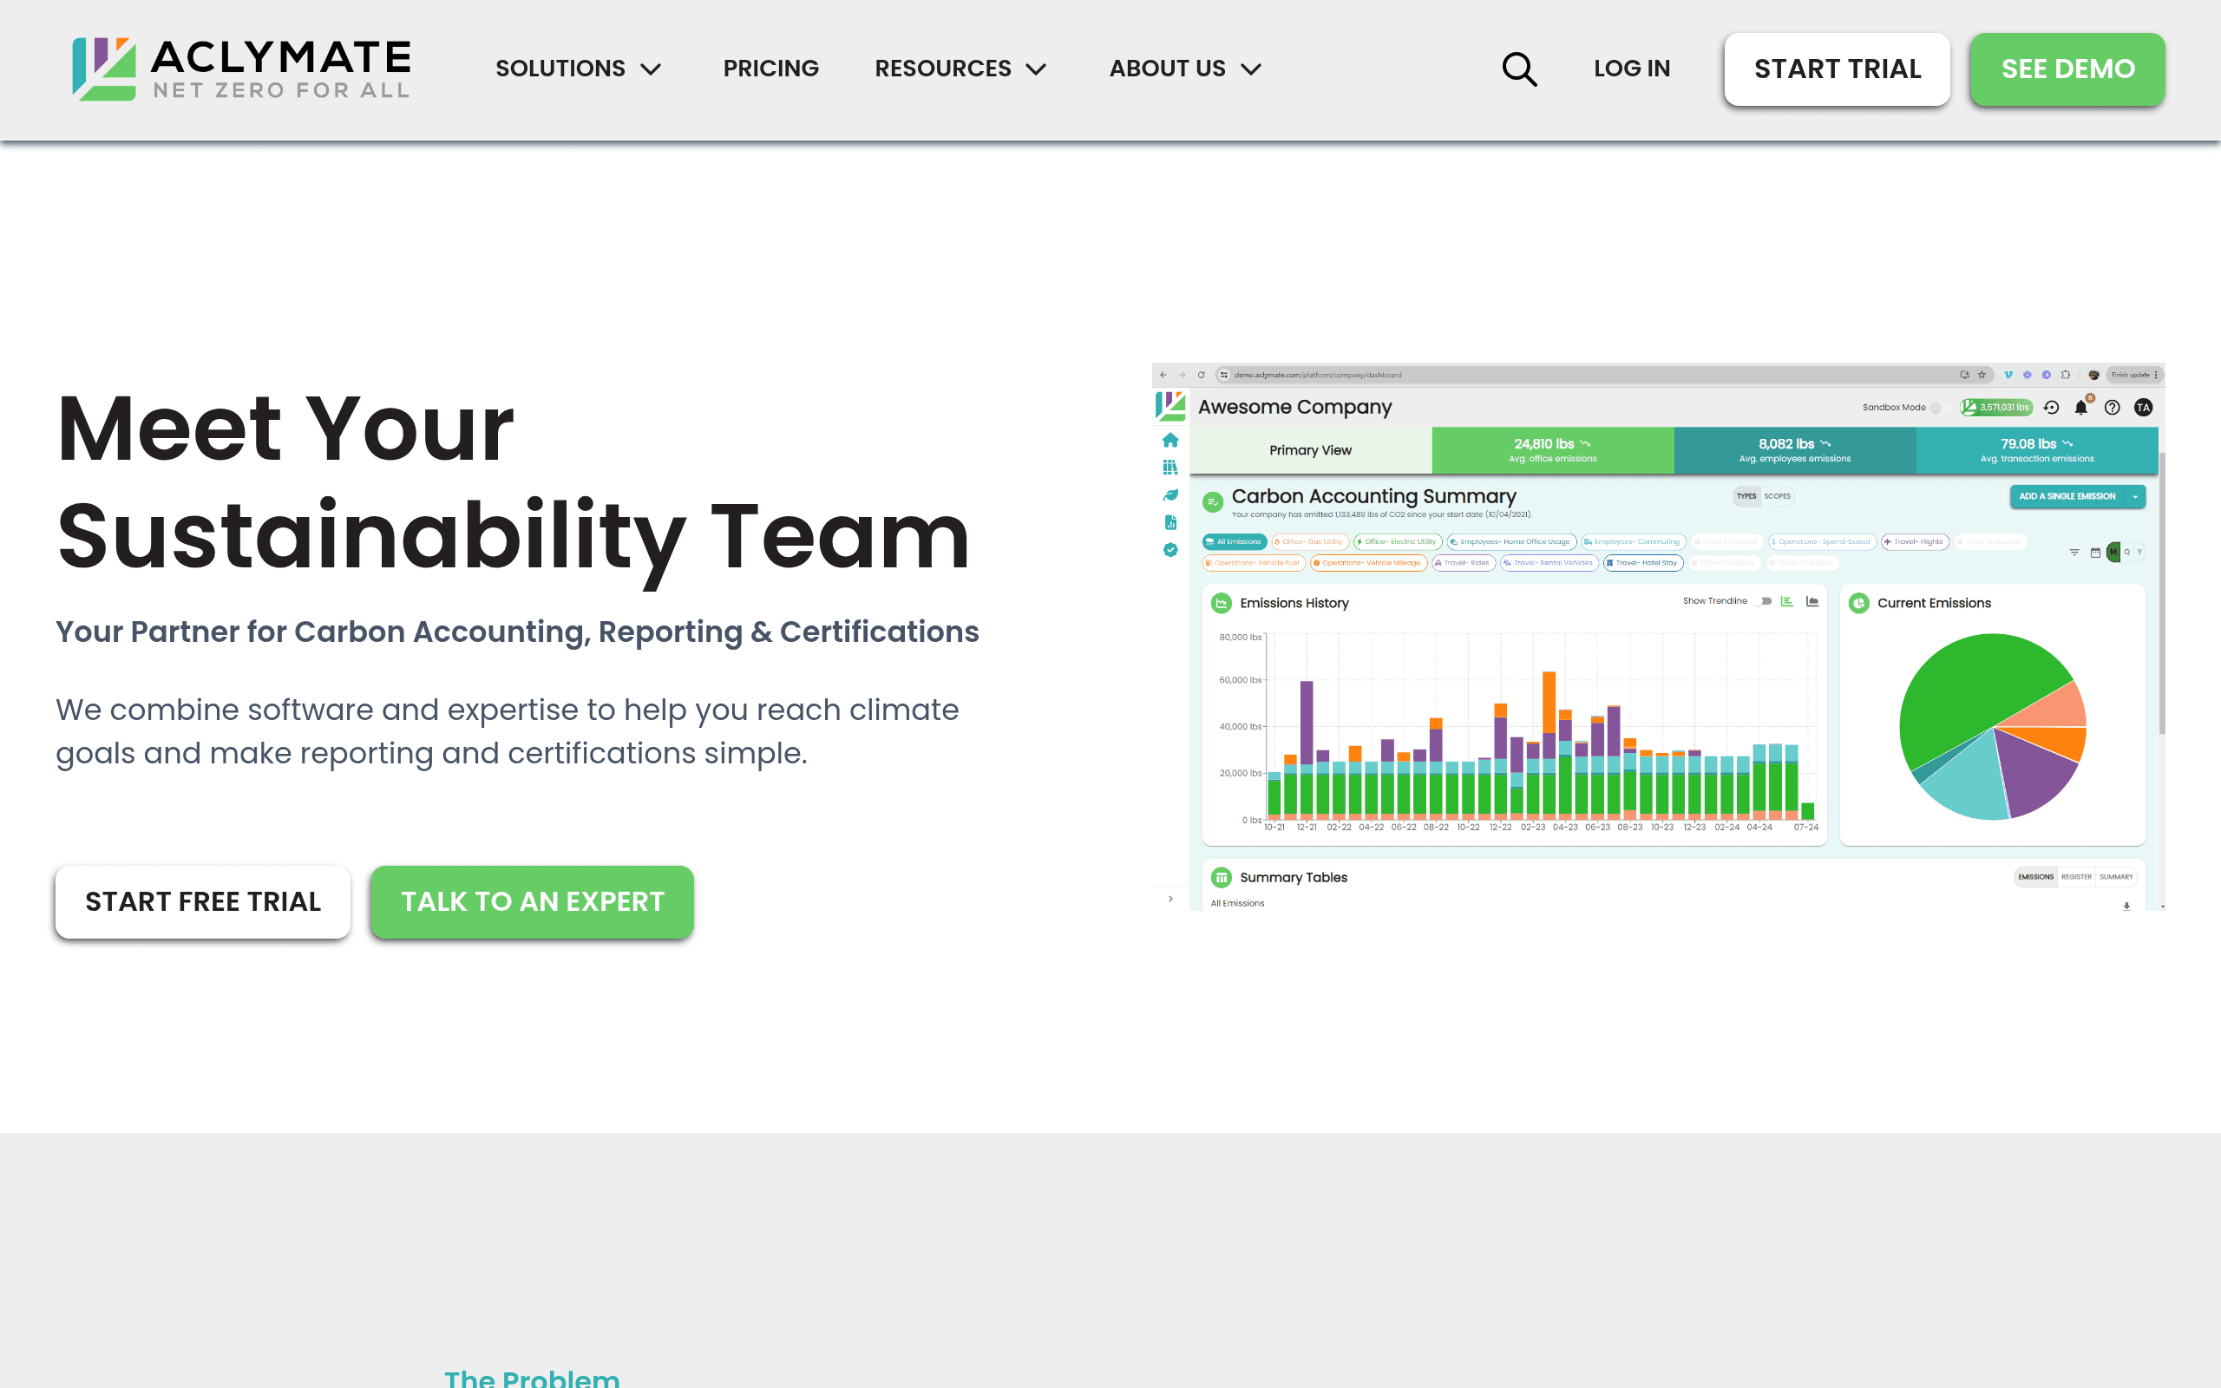Click the download arrow under Summary Tables

click(2126, 906)
